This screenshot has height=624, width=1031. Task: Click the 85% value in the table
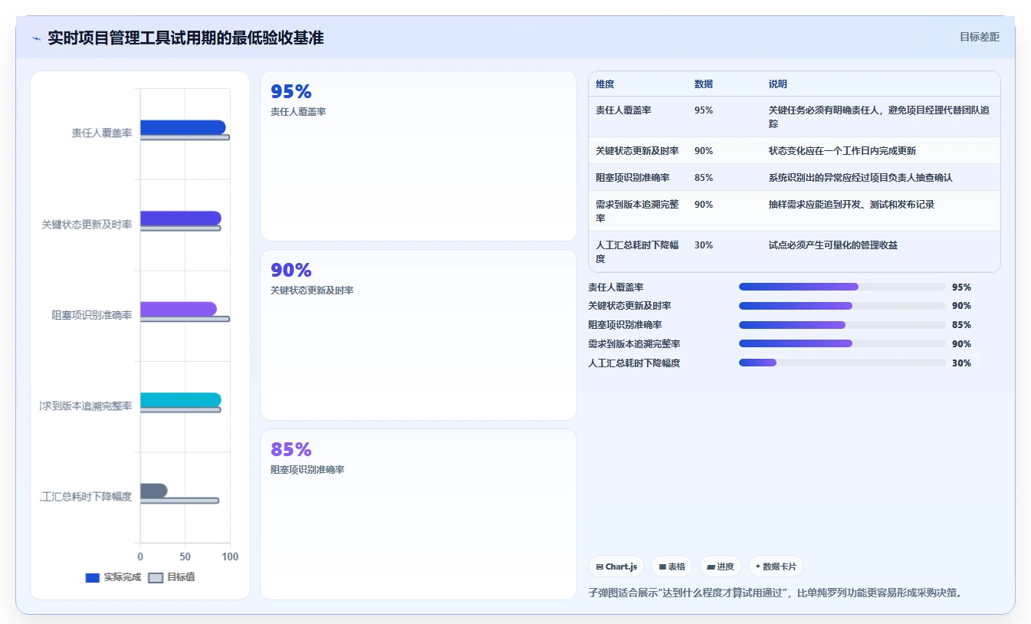click(x=704, y=178)
